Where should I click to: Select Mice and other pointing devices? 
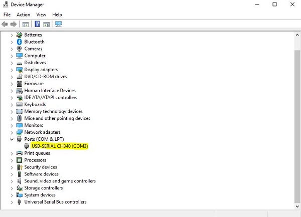[57, 118]
